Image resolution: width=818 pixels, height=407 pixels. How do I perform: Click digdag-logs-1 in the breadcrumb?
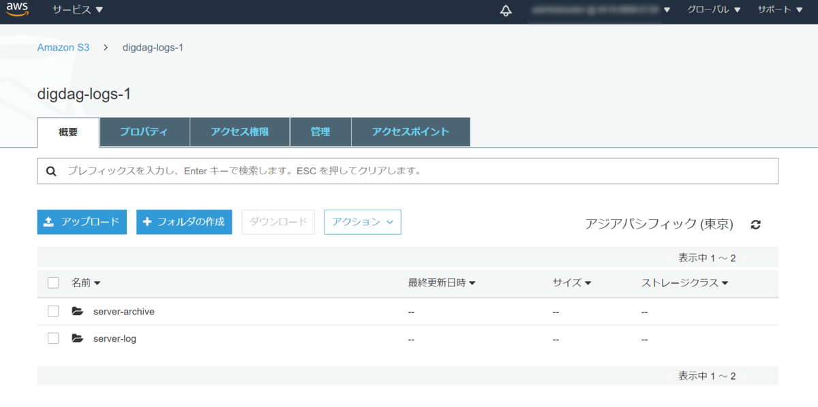click(x=153, y=48)
